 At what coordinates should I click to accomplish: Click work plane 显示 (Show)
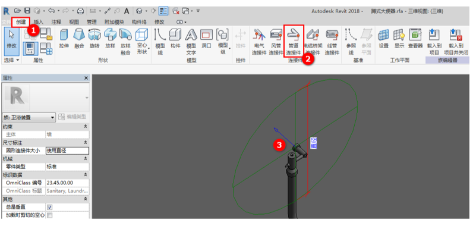coord(399,39)
